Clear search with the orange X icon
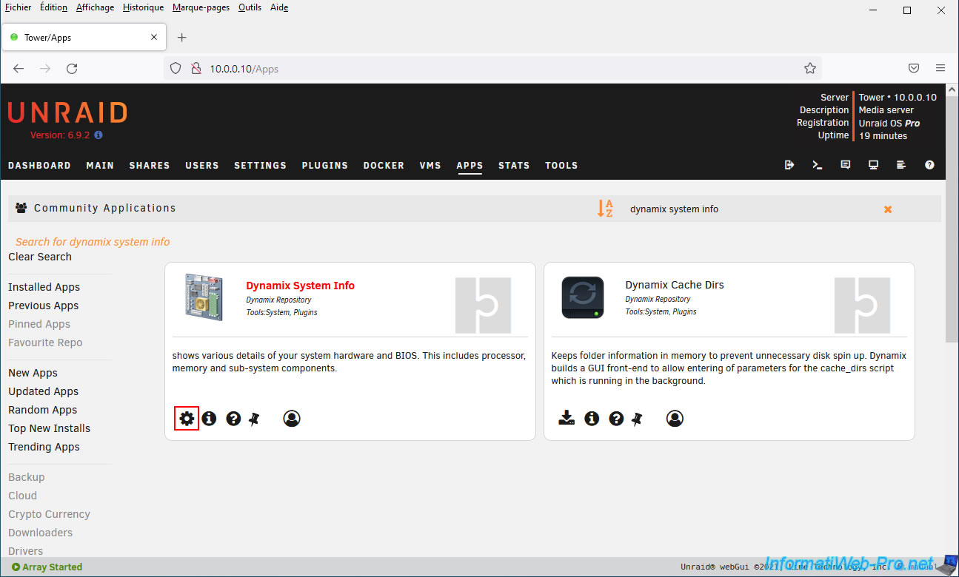The image size is (959, 577). (x=887, y=209)
